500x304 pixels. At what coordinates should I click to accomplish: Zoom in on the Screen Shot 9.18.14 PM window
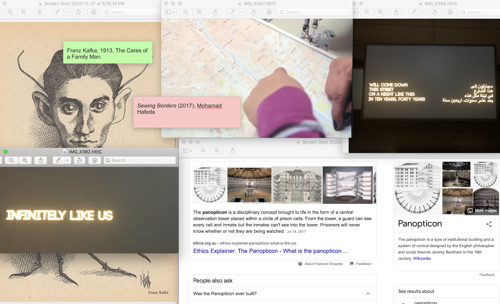tap(24, 12)
